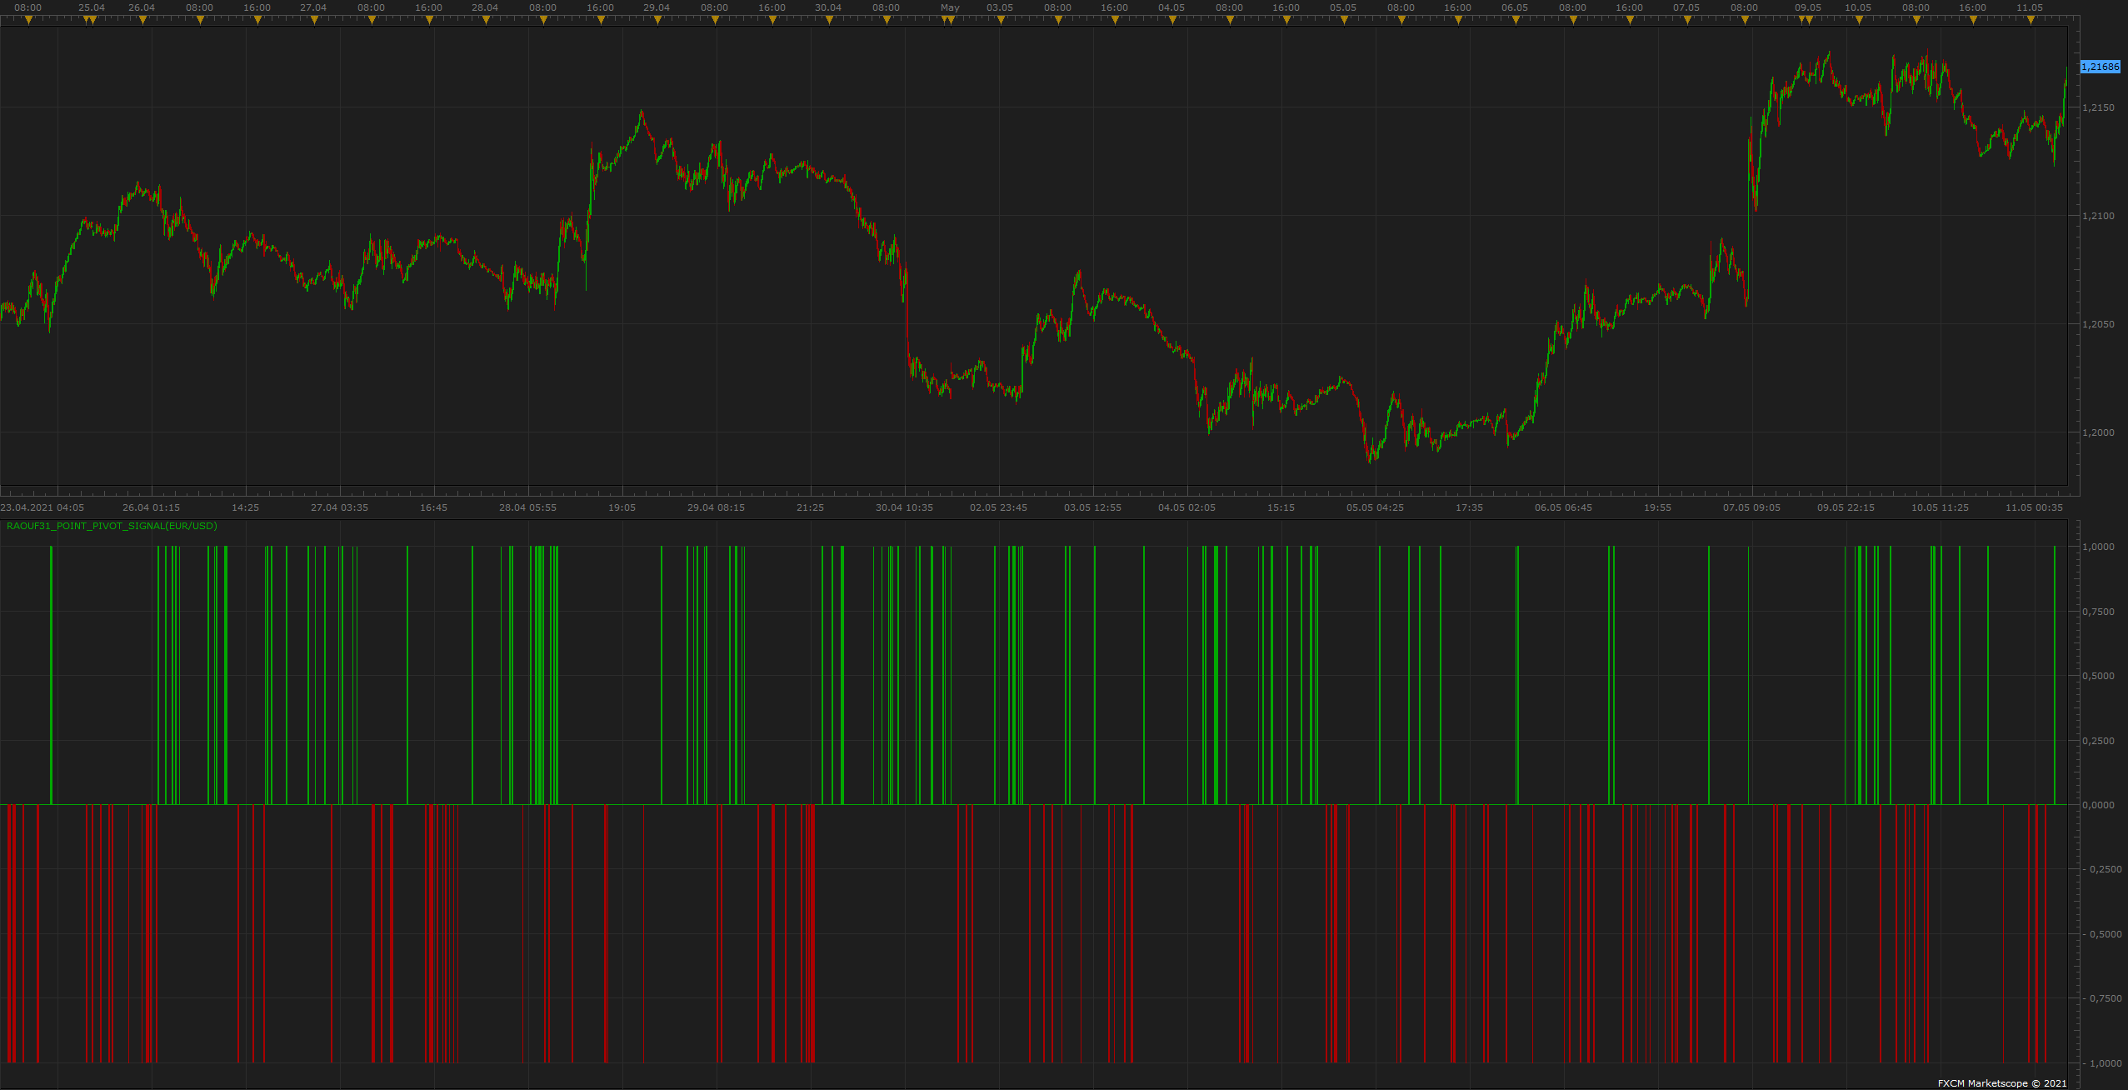Click the positive 0,5000 indicator scale value
Screen dimensions: 2128x1090
[x=2098, y=676]
